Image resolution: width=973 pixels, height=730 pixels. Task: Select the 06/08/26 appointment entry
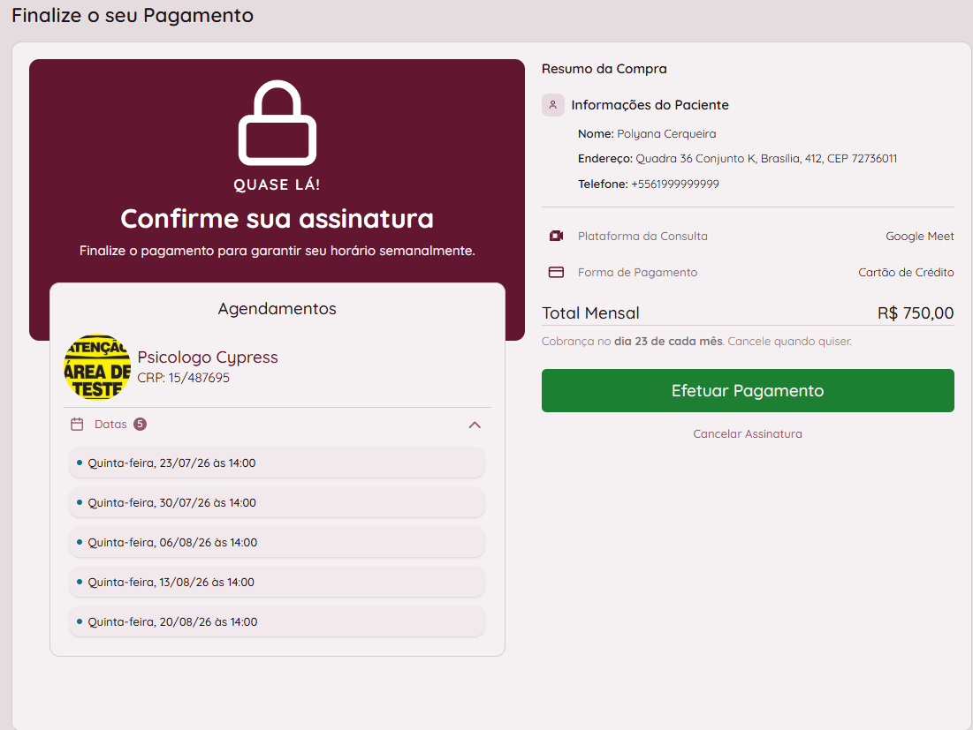277,542
